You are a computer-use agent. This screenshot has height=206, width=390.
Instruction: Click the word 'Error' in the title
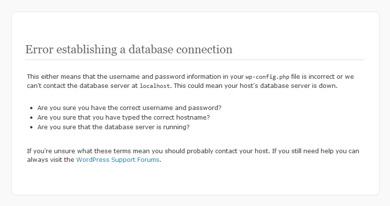pos(39,49)
